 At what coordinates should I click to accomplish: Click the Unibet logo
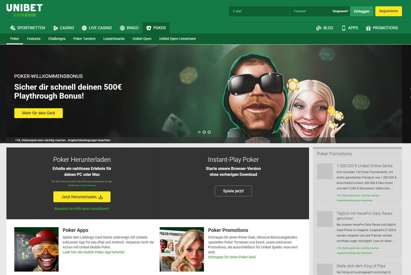[x=24, y=10]
